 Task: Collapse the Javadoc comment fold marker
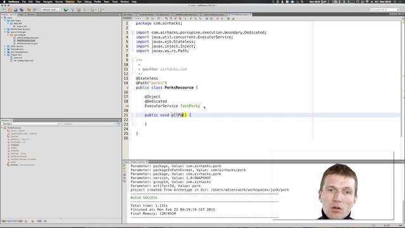pyautogui.click(x=132, y=60)
